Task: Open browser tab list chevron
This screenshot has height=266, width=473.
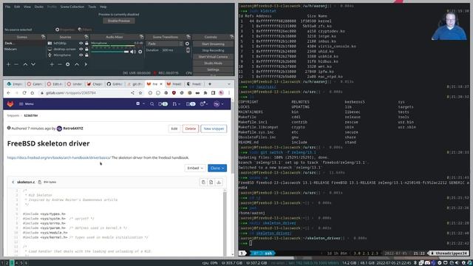Action: [x=228, y=84]
